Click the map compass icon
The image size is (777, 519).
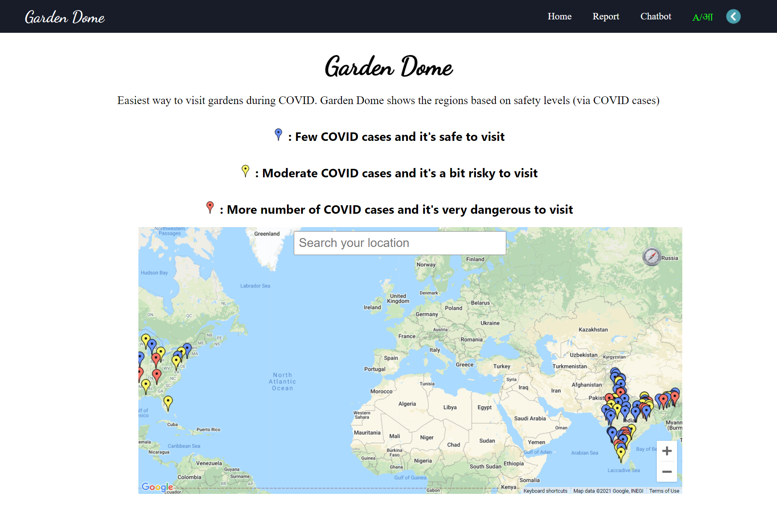click(x=652, y=256)
